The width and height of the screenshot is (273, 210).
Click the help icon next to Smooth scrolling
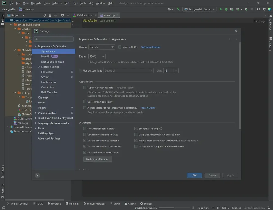[x=161, y=129]
